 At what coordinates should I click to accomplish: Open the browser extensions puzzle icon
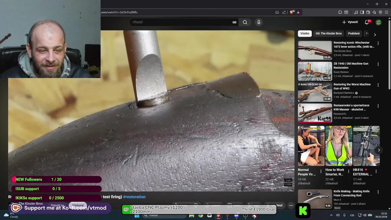coord(340,12)
